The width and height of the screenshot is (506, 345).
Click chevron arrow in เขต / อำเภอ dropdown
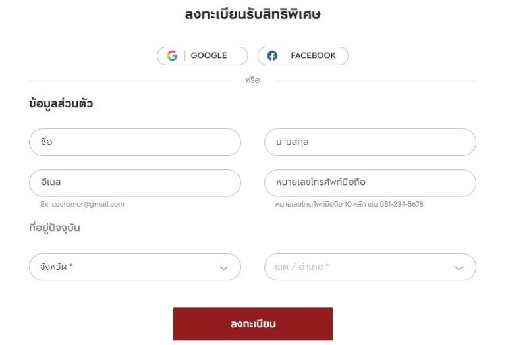[x=459, y=268]
